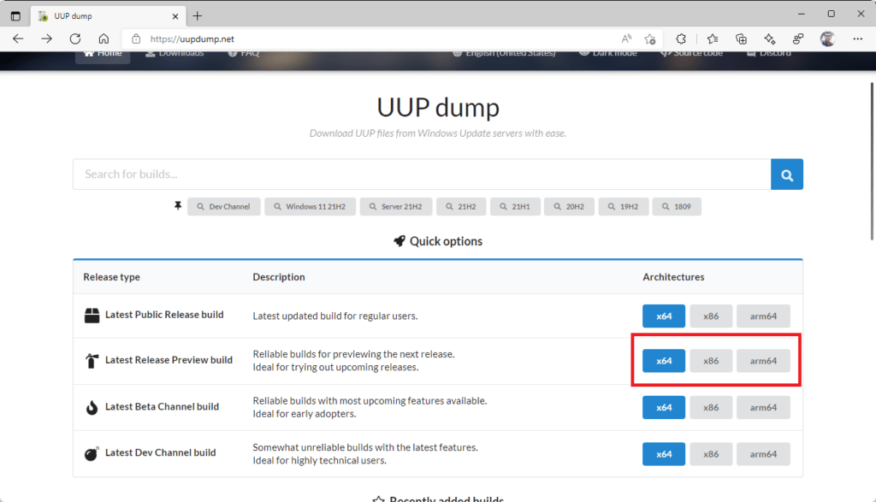Image resolution: width=876 pixels, height=502 pixels.
Task: Open the Latest Beta Channel build link
Action: 162,407
